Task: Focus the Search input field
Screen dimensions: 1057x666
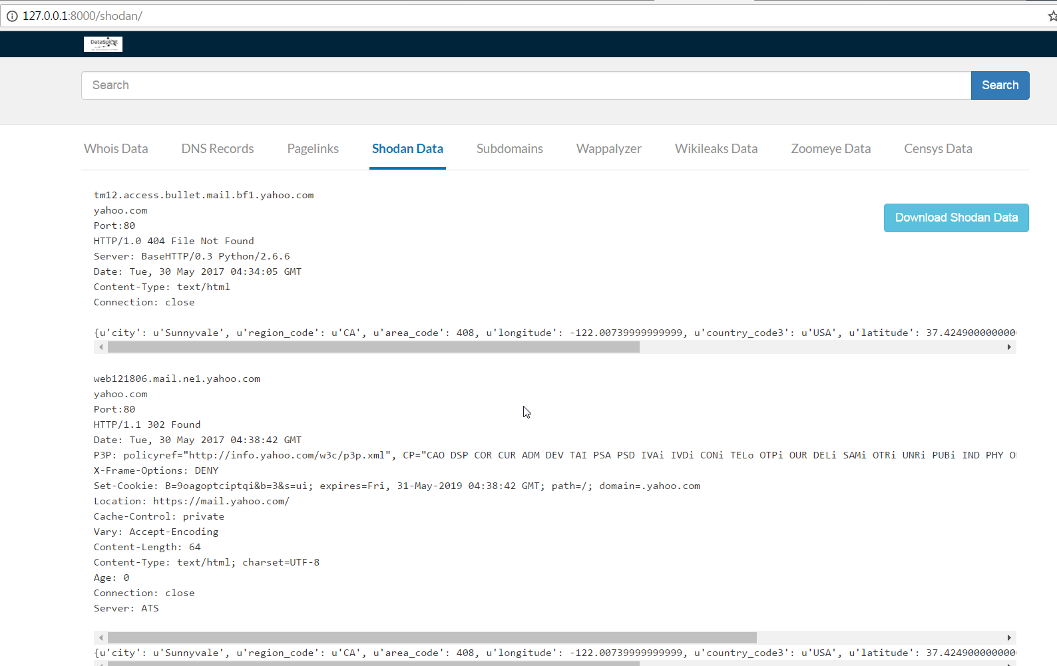Action: [x=526, y=85]
